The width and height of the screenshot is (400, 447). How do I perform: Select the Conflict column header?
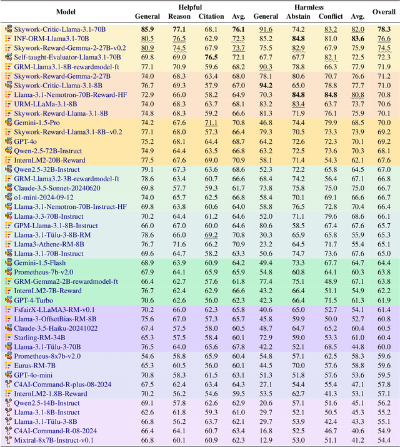331,16
